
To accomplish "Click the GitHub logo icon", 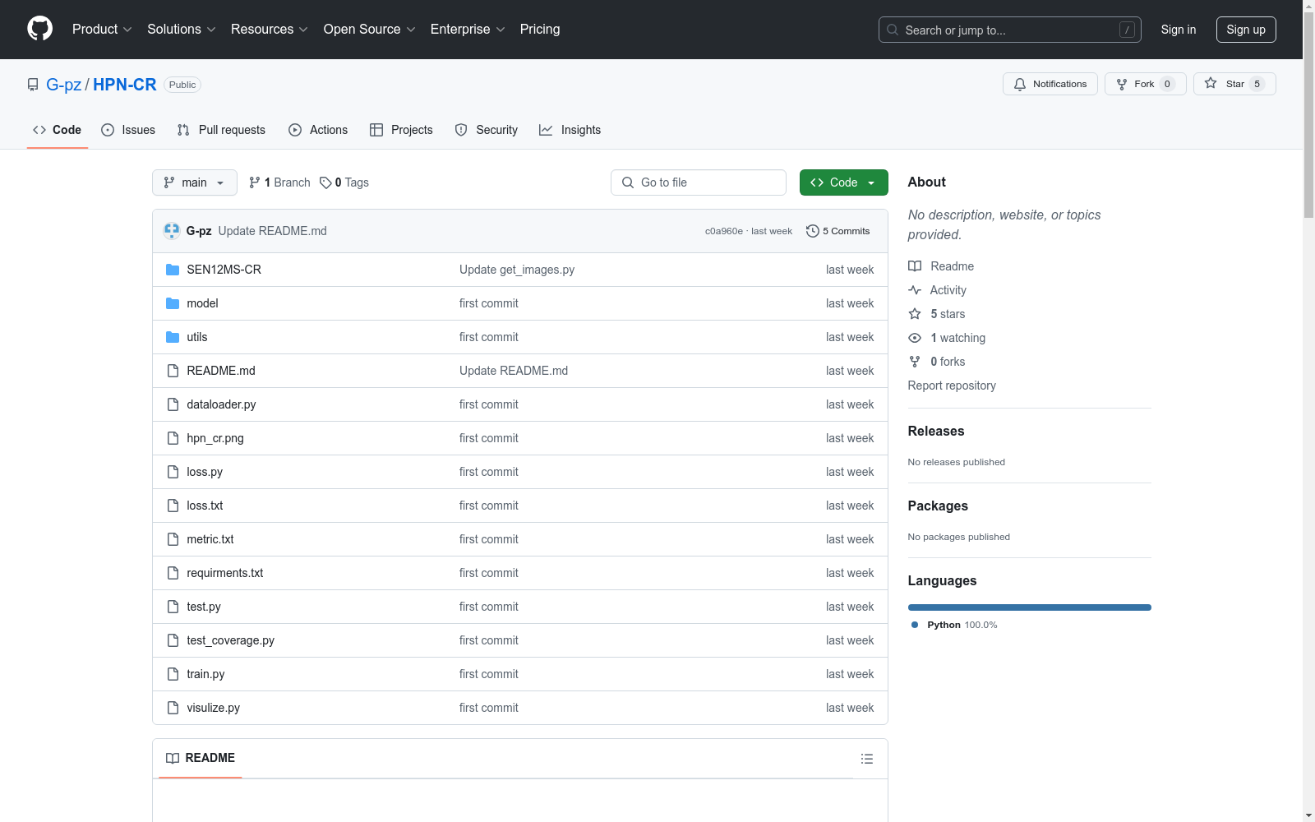I will [x=39, y=29].
